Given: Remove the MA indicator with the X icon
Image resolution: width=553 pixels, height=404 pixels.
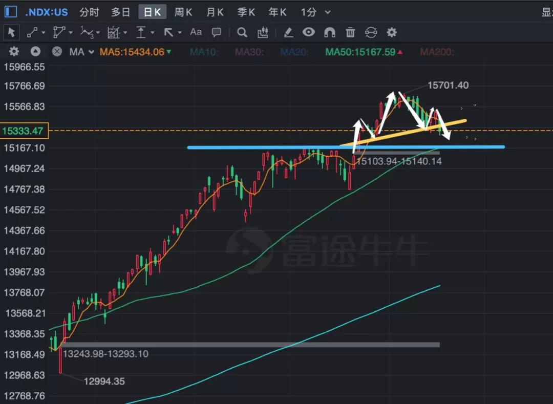Looking at the screenshot, I should 57,52.
